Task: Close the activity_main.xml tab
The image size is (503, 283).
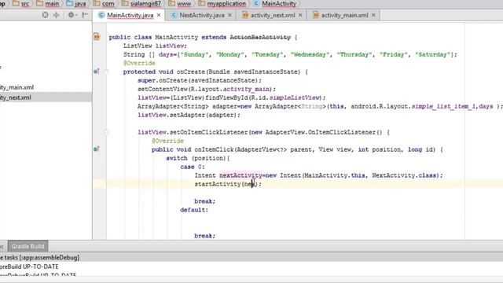Action: point(373,15)
